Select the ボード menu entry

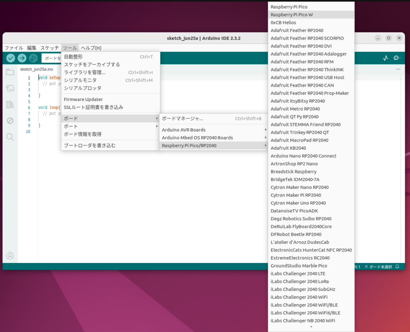pyautogui.click(x=111, y=119)
